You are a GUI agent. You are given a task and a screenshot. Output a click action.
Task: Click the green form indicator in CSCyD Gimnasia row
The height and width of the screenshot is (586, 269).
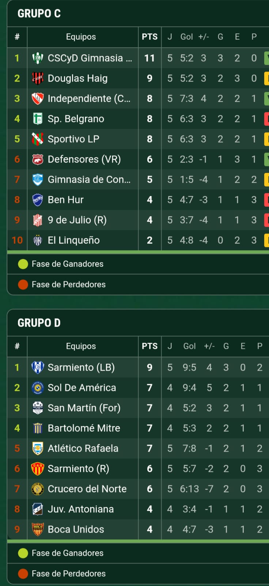(x=266, y=58)
